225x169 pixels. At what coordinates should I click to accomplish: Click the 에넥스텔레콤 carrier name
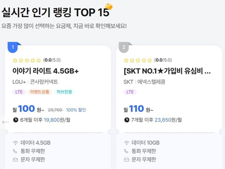(151, 82)
